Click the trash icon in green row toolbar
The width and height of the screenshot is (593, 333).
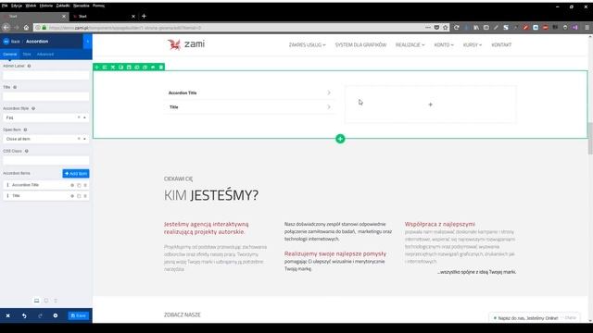pos(161,68)
